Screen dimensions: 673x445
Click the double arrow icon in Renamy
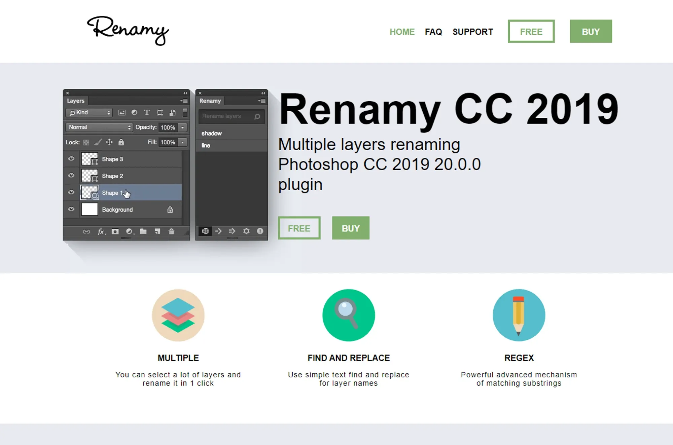click(232, 231)
